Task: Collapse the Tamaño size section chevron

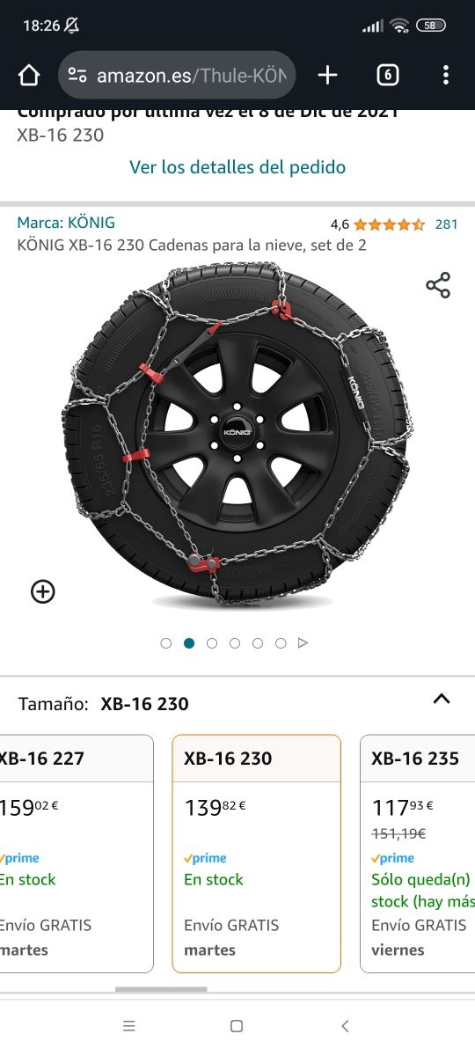Action: (x=442, y=700)
